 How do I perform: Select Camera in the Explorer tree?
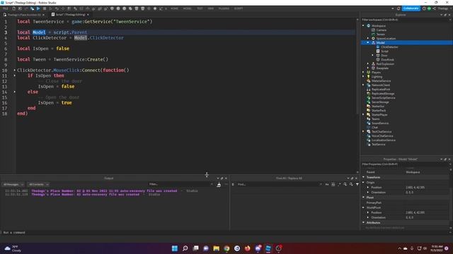click(381, 30)
